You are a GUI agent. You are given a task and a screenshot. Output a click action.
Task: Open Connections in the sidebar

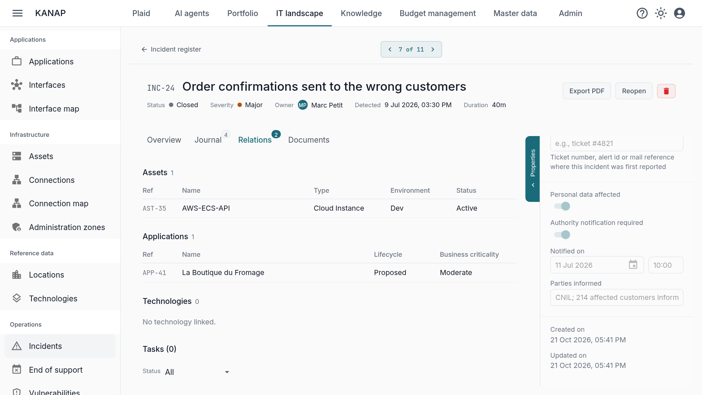(60, 180)
